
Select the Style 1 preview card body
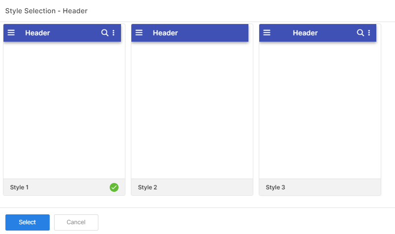(x=64, y=110)
